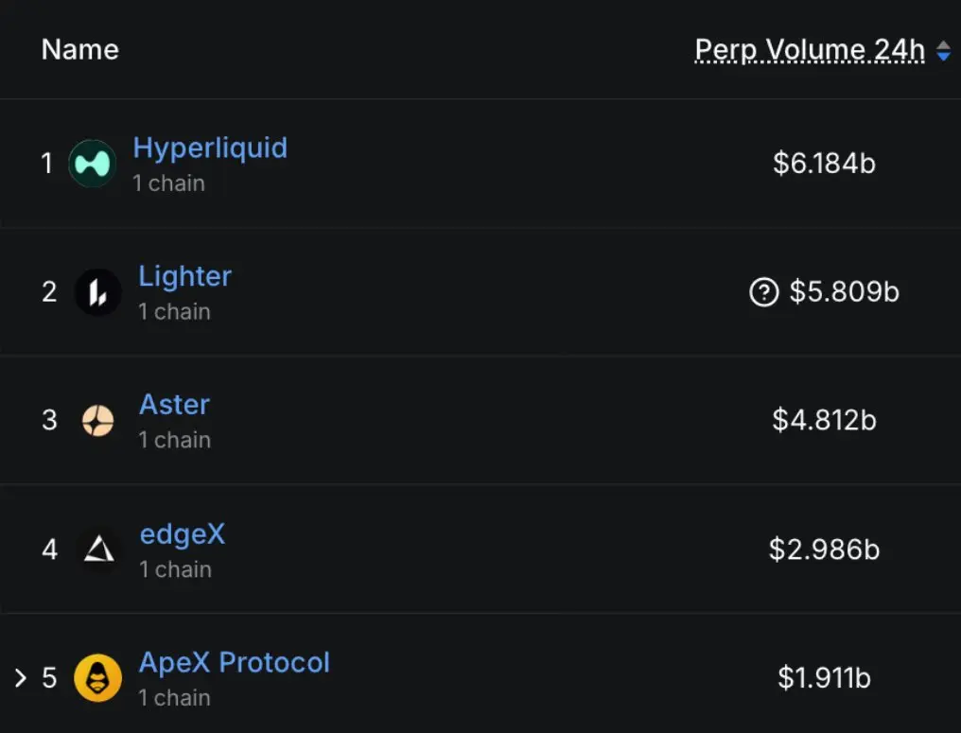Image resolution: width=961 pixels, height=733 pixels.
Task: Click the Hyperliquid logo icon
Action: (93, 164)
